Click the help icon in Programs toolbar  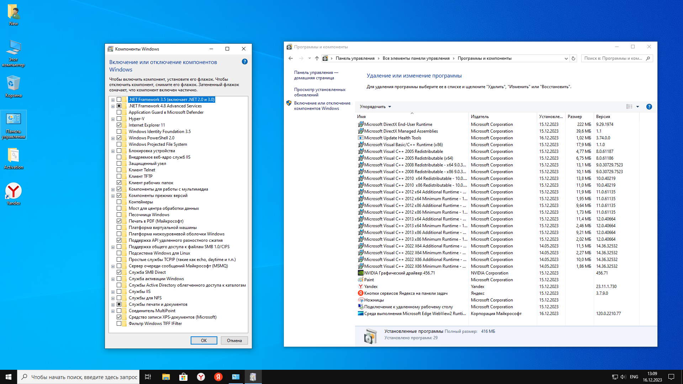coord(649,107)
